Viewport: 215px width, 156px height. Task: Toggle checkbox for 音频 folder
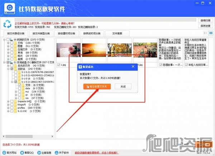point(12,59)
